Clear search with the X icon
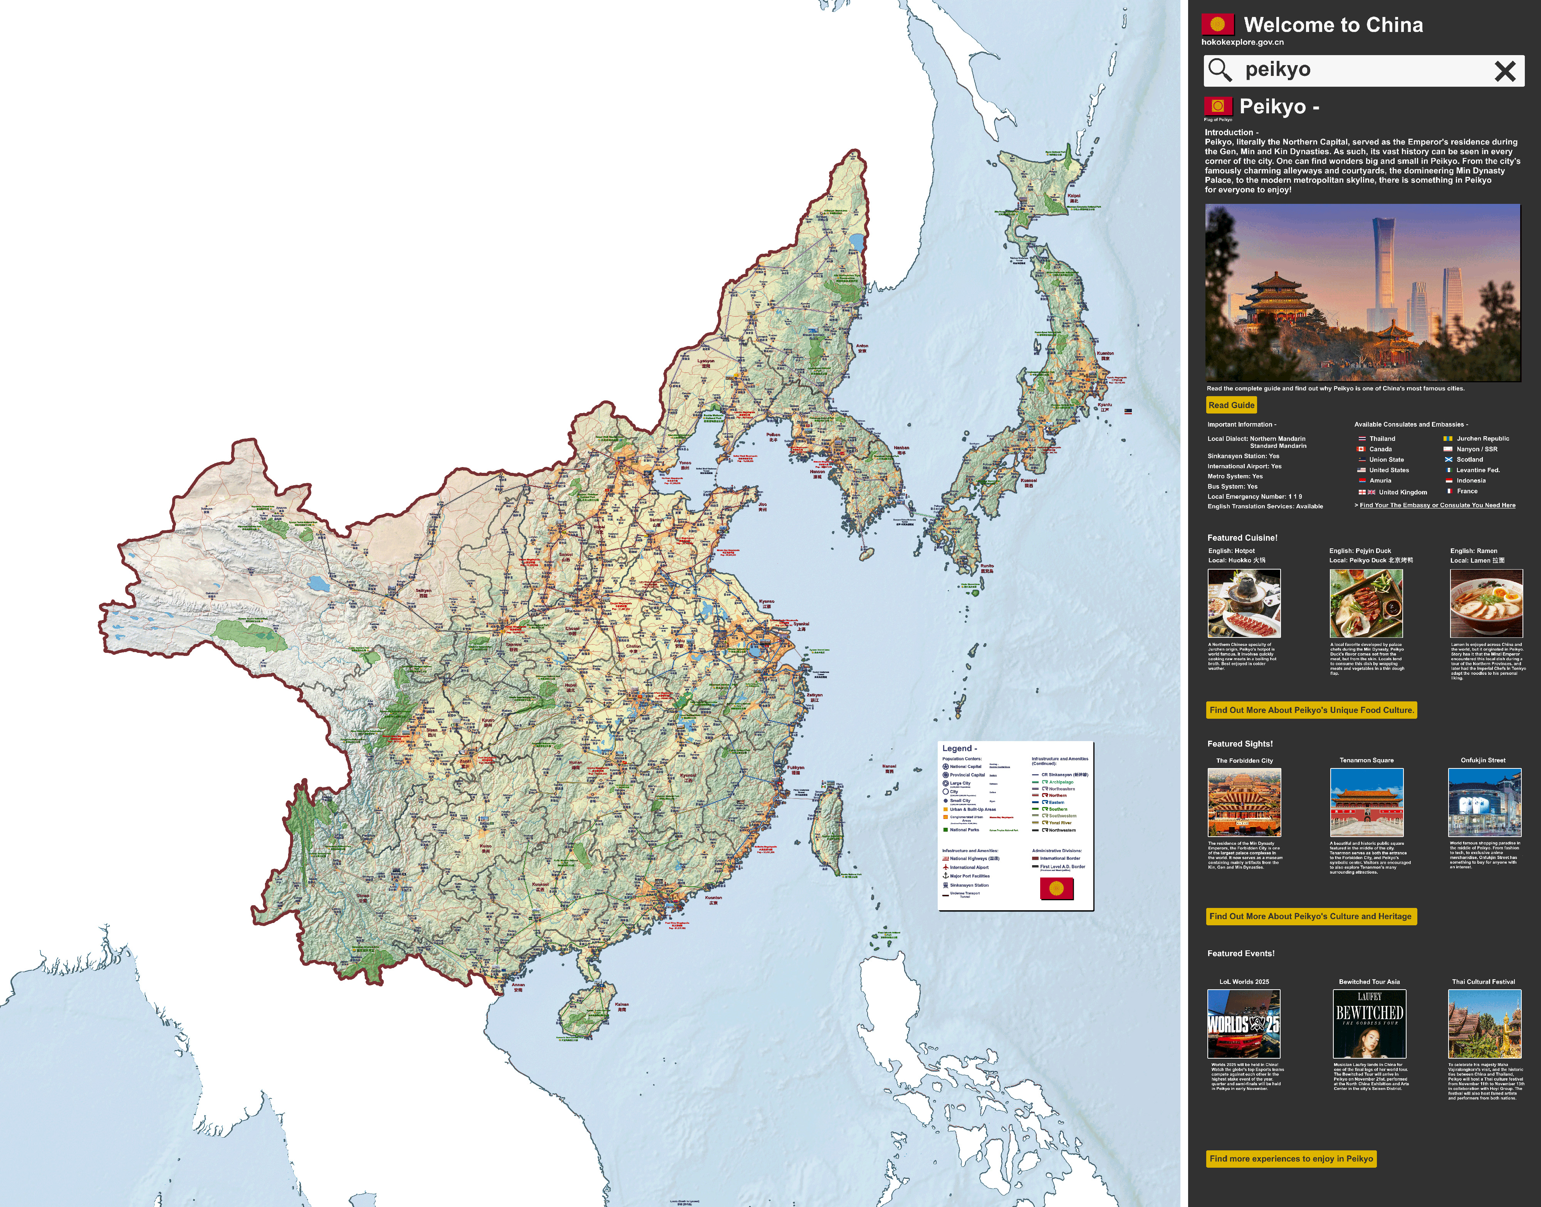Image resolution: width=1541 pixels, height=1207 pixels. click(x=1504, y=71)
